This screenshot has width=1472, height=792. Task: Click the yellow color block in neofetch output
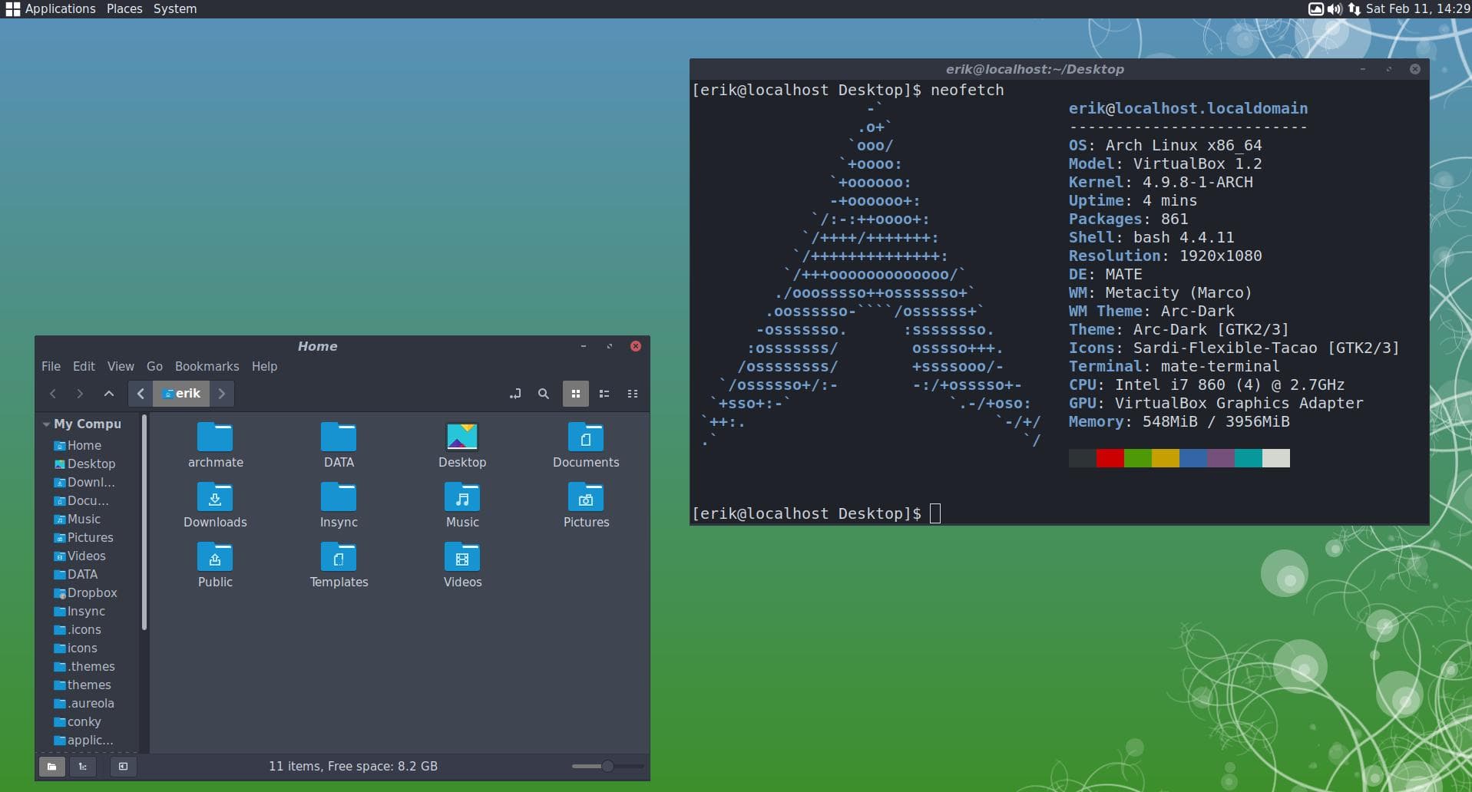(x=1166, y=458)
